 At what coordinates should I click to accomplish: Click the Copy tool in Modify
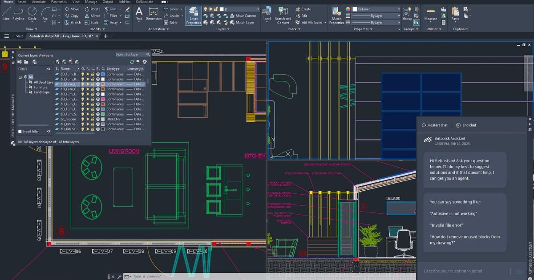click(x=71, y=16)
